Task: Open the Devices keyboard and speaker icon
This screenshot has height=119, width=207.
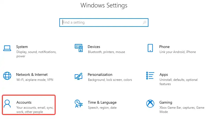Action: click(79, 48)
